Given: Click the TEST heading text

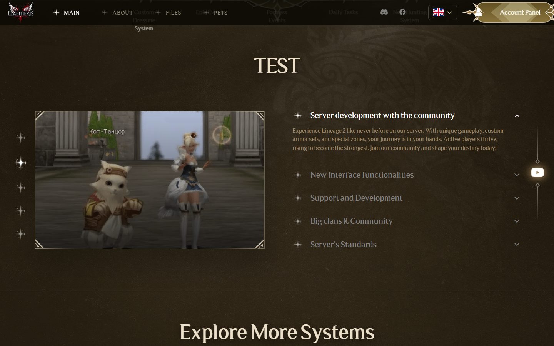Looking at the screenshot, I should pyautogui.click(x=277, y=66).
